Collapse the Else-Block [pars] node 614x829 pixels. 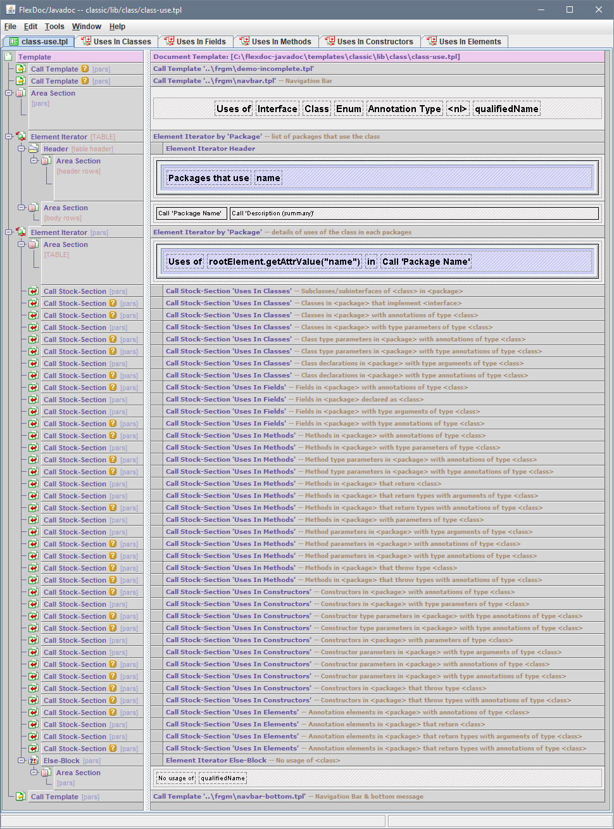22,761
